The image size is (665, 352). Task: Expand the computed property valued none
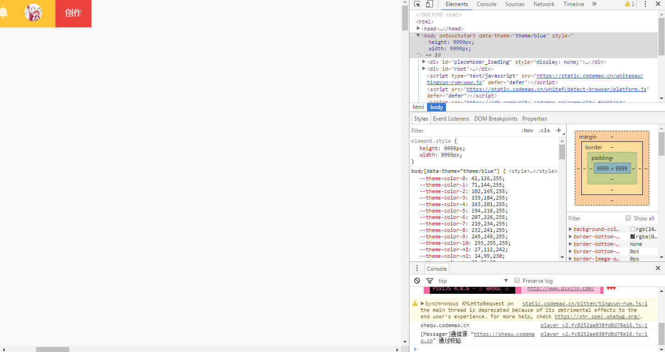pos(570,244)
